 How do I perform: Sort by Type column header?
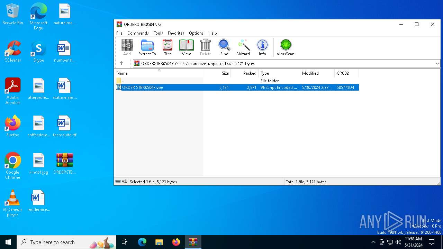pos(279,73)
